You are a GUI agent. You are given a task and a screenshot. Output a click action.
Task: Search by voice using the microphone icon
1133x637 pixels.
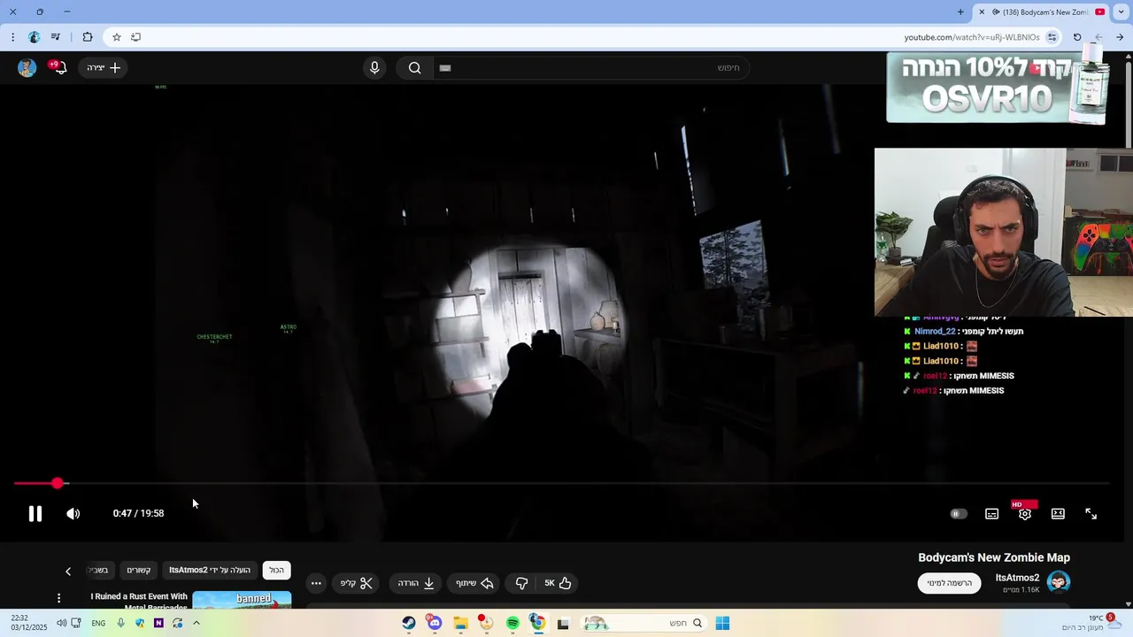point(374,67)
